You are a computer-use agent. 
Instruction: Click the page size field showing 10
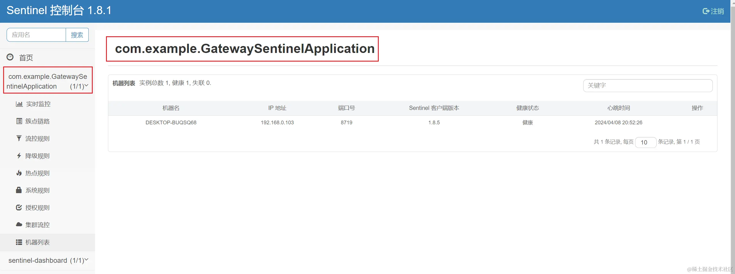tap(645, 142)
